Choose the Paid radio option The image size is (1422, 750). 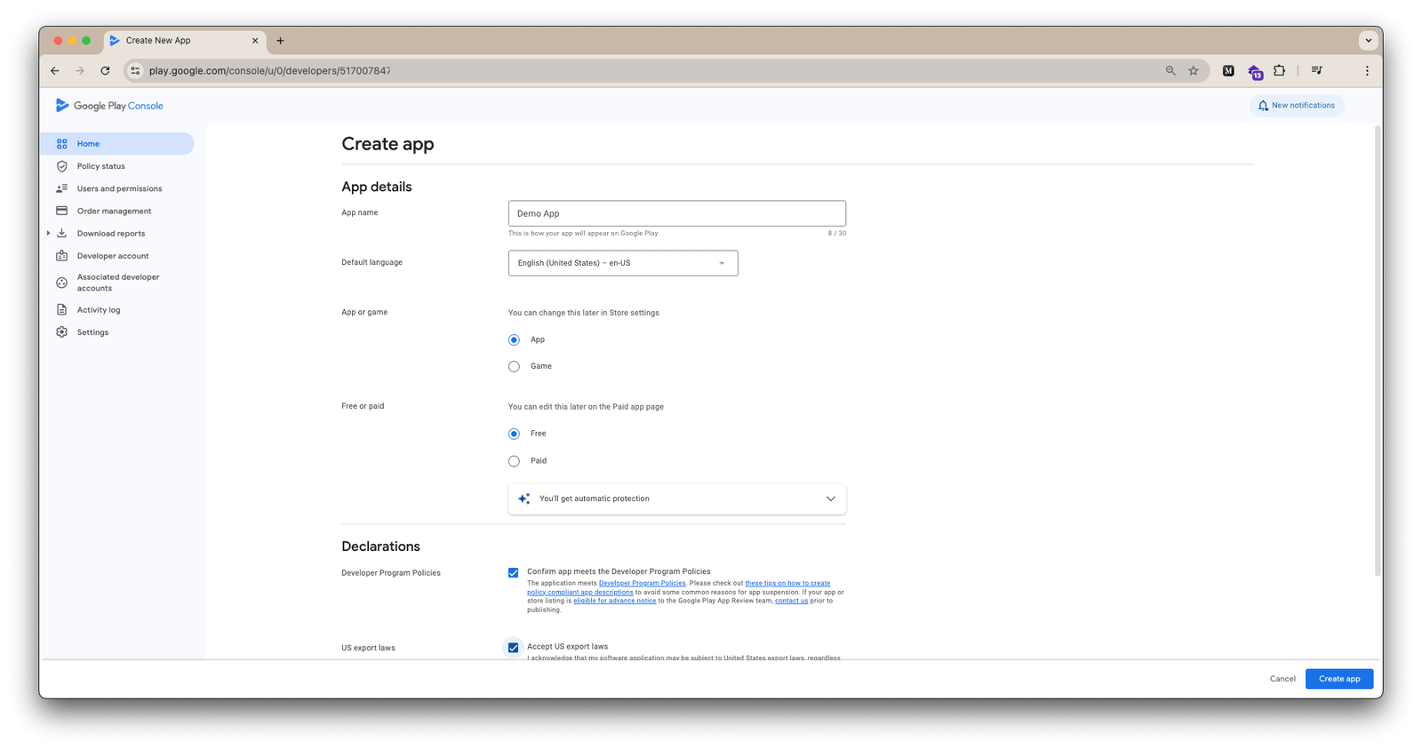[x=514, y=461]
